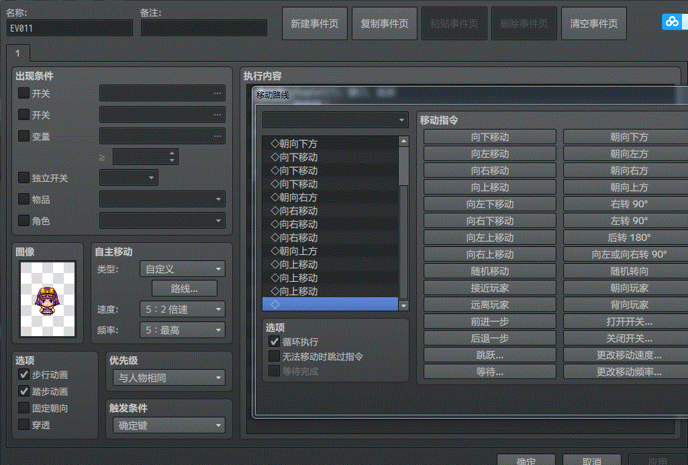Toggle the 循环执行 checkbox

pos(275,342)
